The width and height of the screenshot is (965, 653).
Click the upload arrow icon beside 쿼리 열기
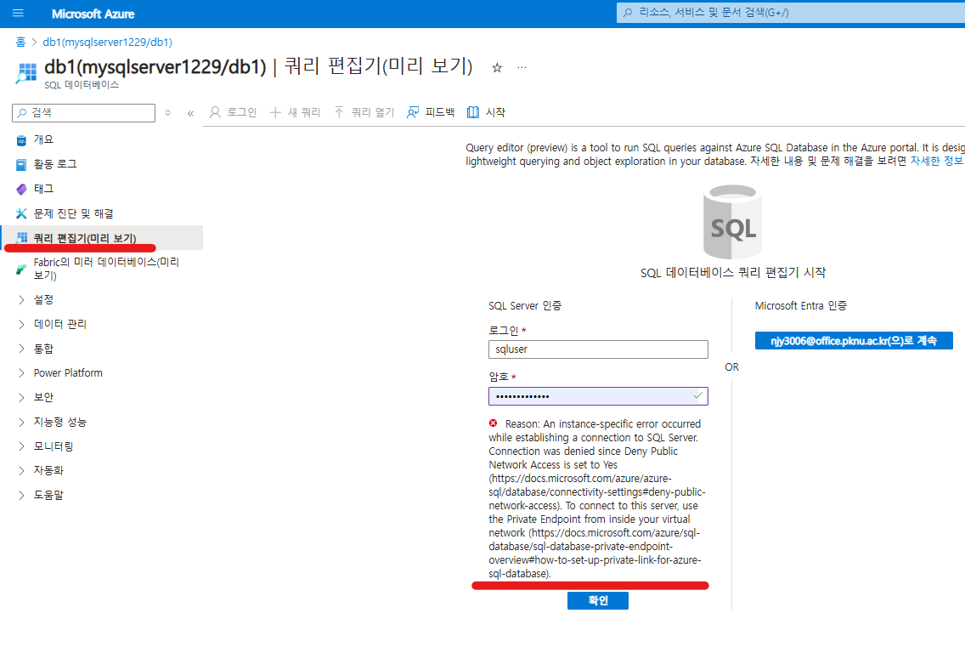[339, 111]
